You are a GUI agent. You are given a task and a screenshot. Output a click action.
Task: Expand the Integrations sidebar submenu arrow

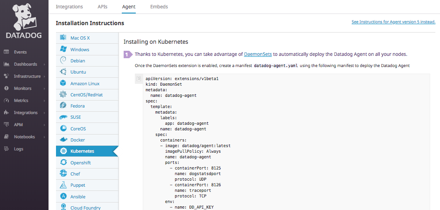click(44, 113)
